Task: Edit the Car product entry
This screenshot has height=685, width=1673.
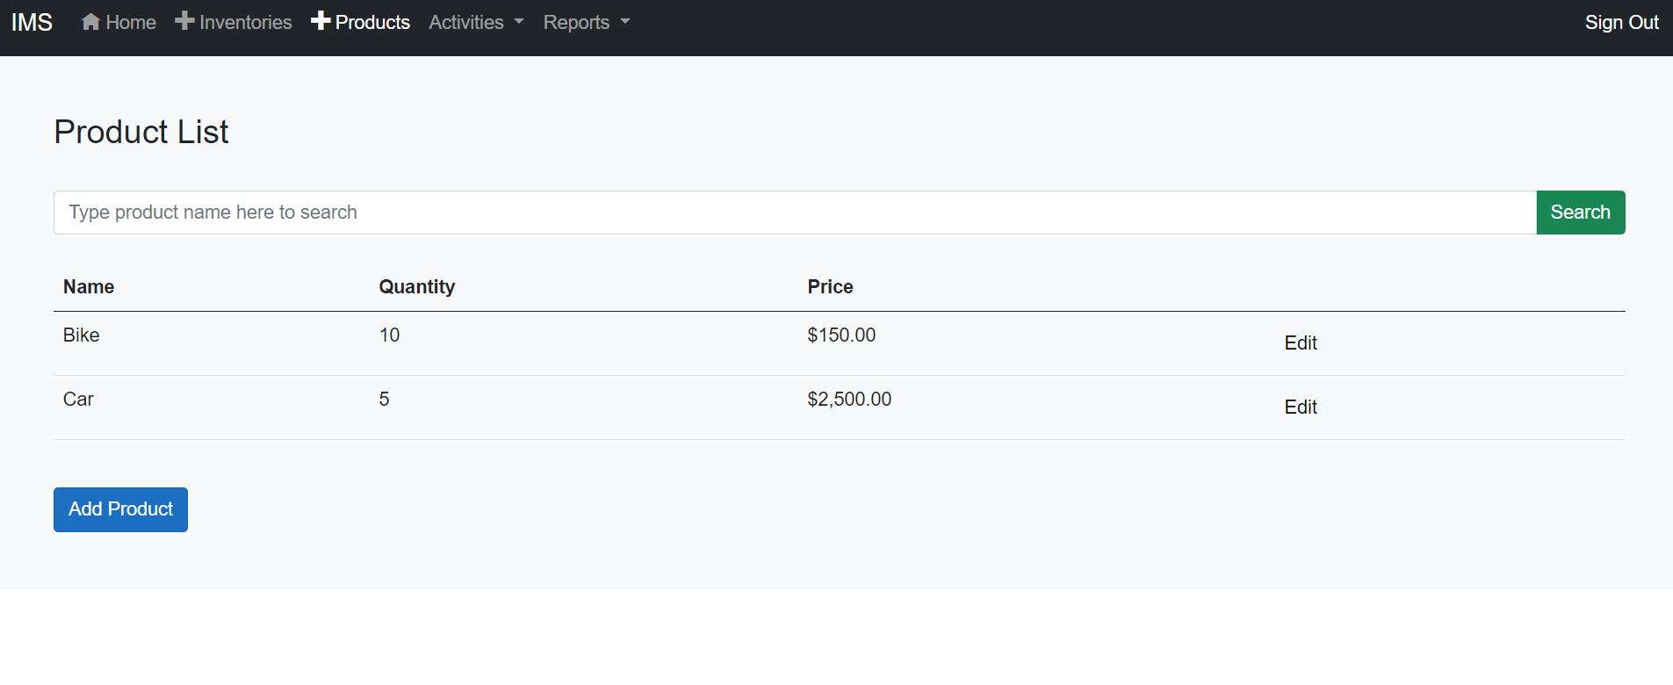Action: coord(1300,407)
